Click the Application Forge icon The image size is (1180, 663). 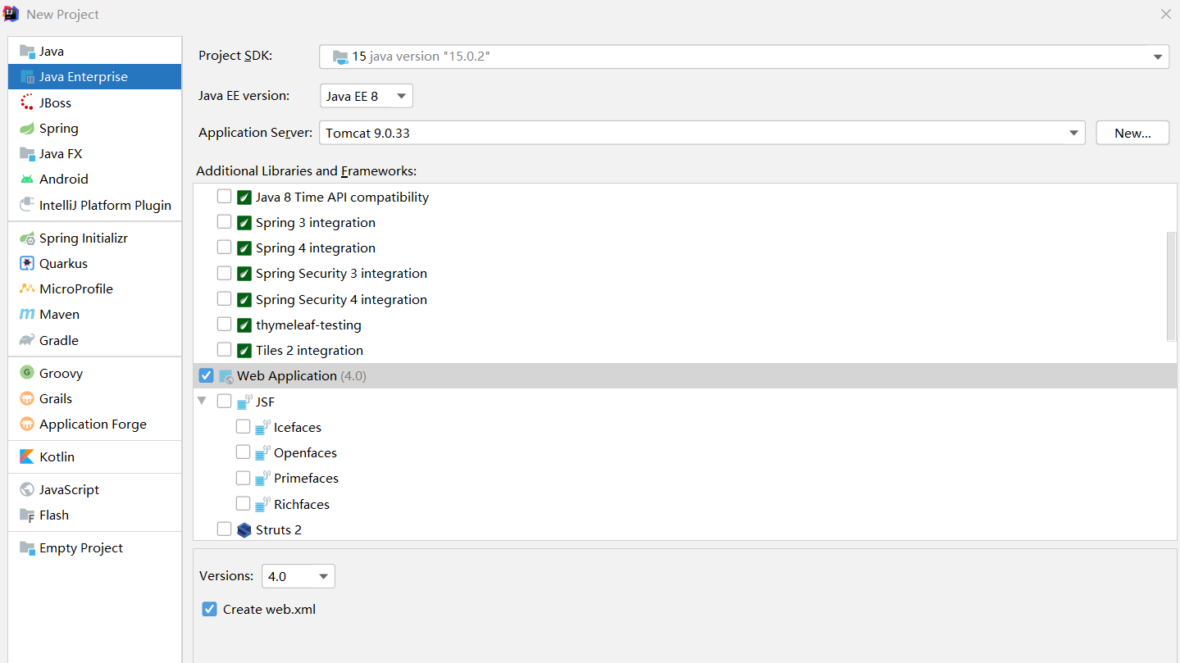pyautogui.click(x=27, y=424)
